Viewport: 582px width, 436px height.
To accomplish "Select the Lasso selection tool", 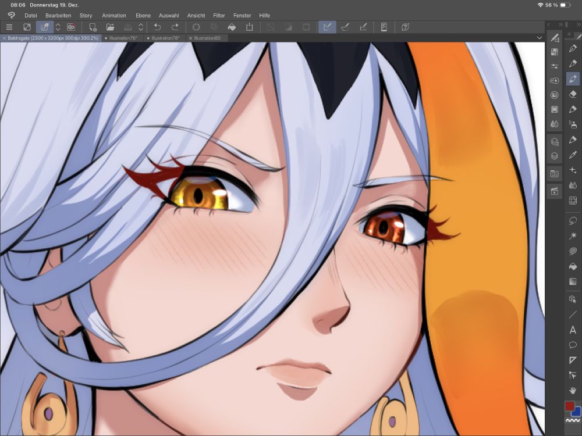I will click(573, 220).
